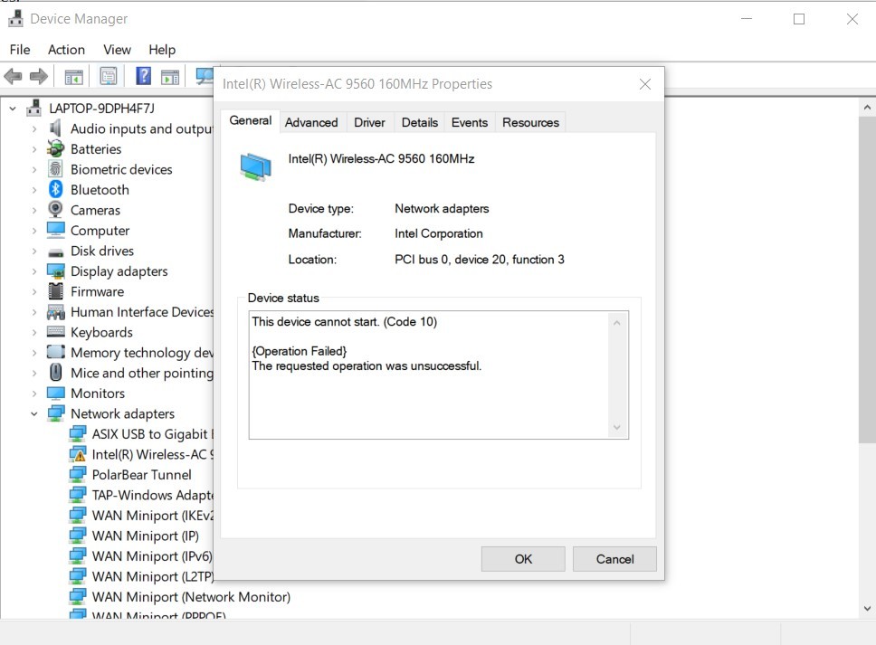This screenshot has height=645, width=876.
Task: Click the Mice and other pointing devices icon
Action: pyautogui.click(x=55, y=372)
